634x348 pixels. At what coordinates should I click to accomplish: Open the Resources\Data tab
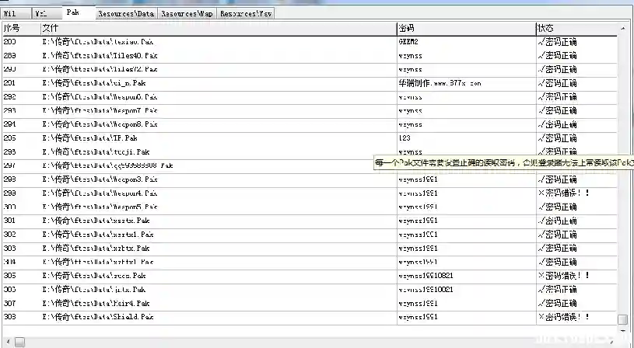[x=126, y=14]
